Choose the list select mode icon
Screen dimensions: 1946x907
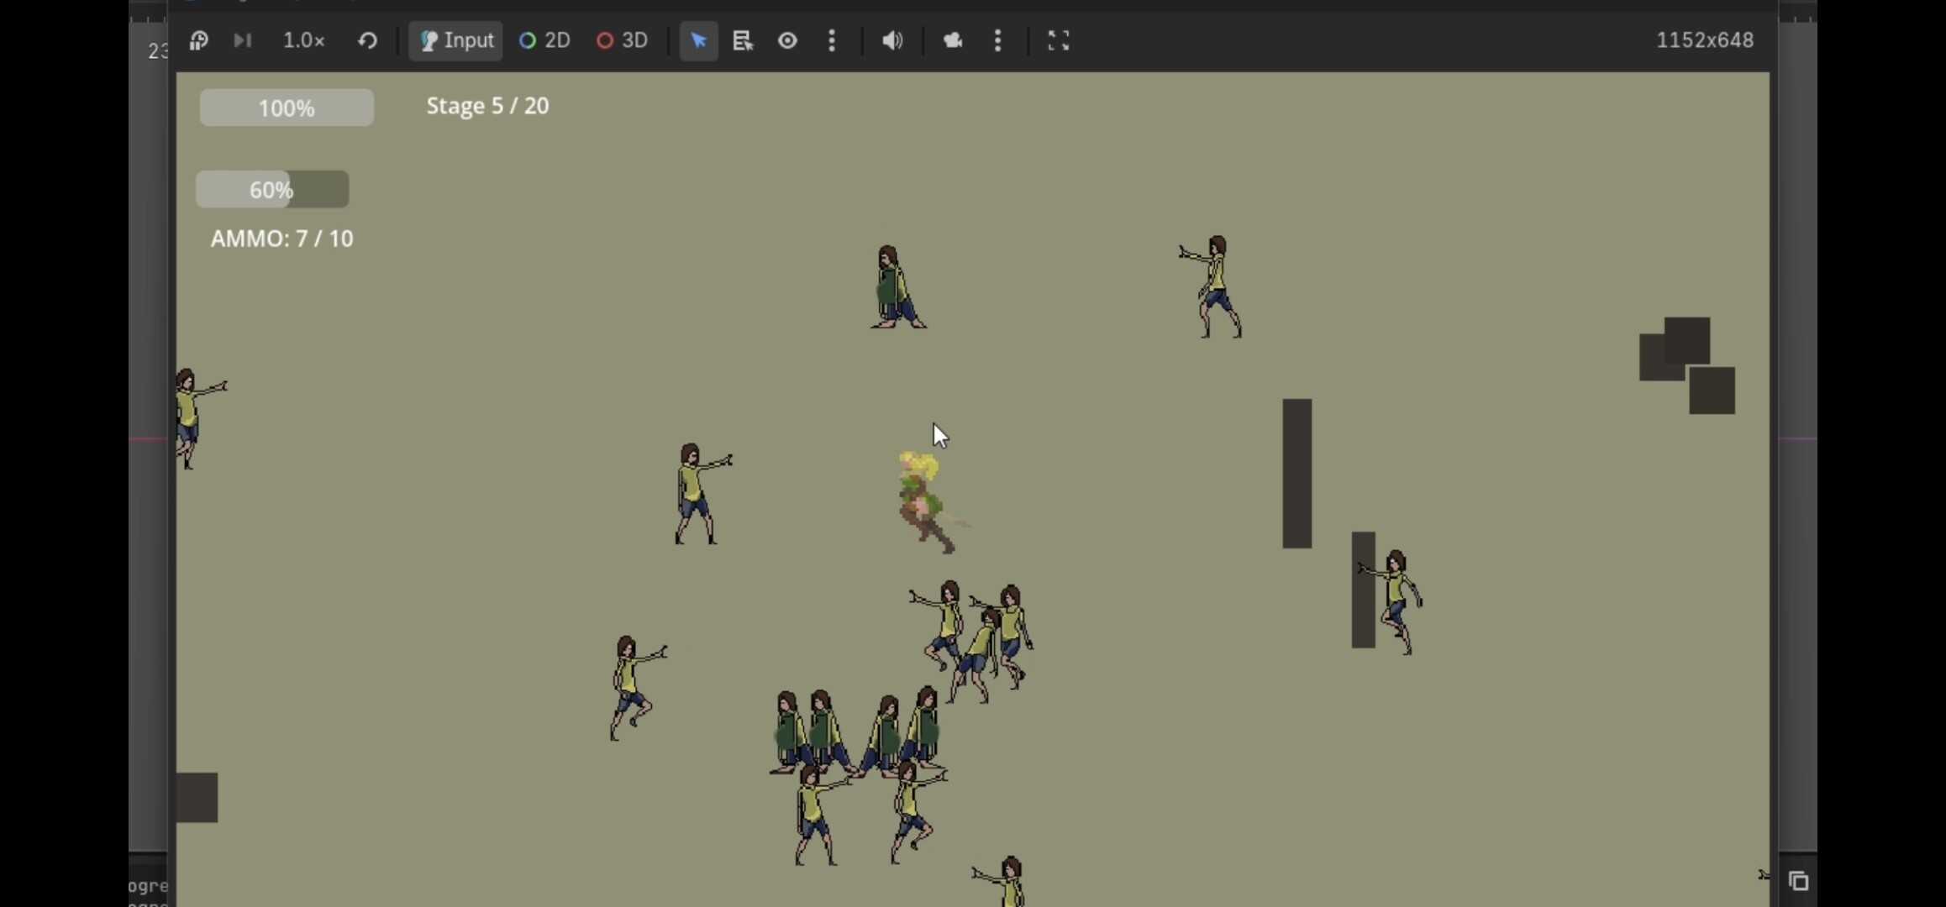point(742,40)
